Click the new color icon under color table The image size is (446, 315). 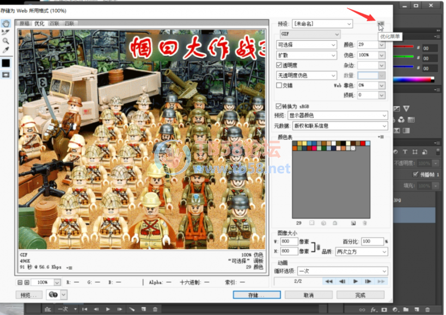[353, 223]
